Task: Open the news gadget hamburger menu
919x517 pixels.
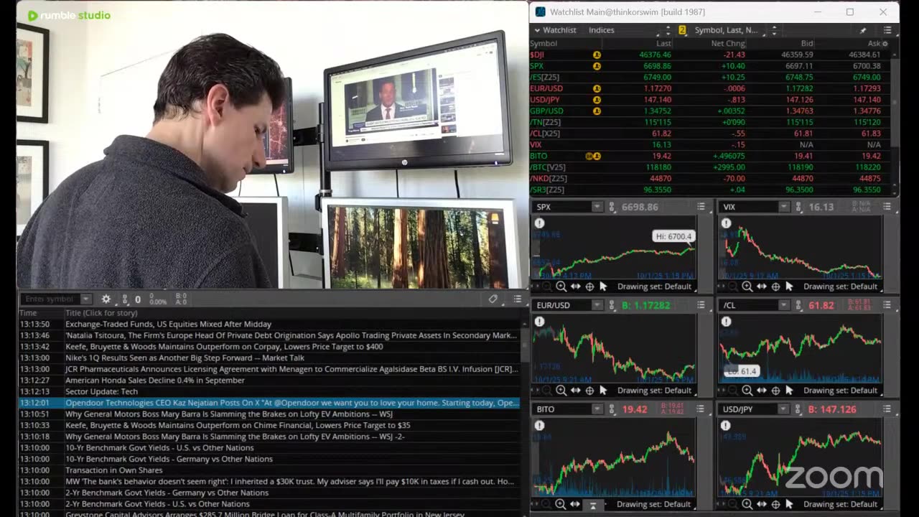Action: [517, 299]
